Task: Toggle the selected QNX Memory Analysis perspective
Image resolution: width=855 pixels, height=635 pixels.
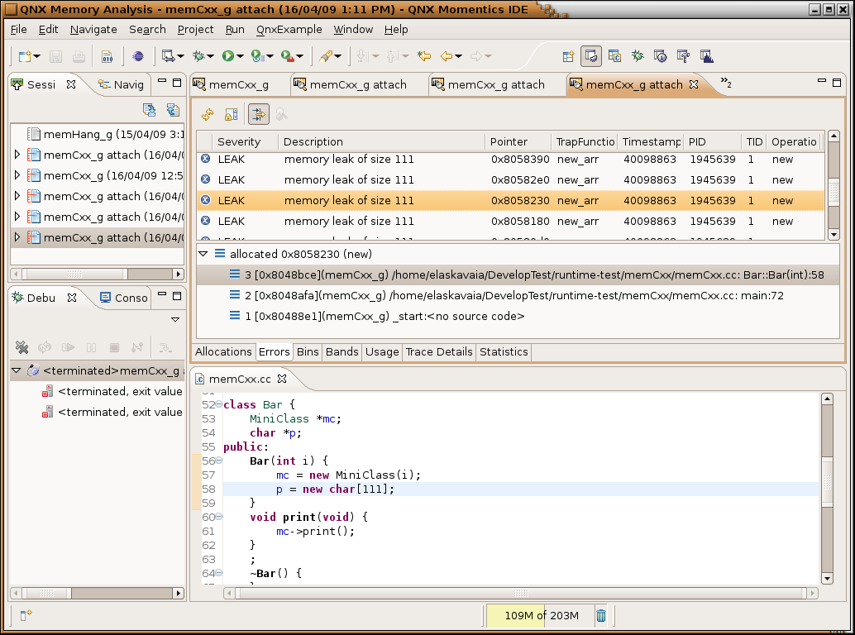Action: [x=591, y=56]
